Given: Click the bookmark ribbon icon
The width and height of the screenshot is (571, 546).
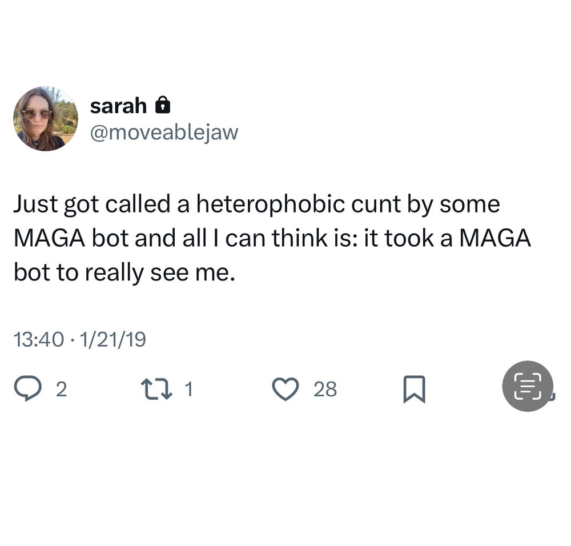Looking at the screenshot, I should point(415,389).
